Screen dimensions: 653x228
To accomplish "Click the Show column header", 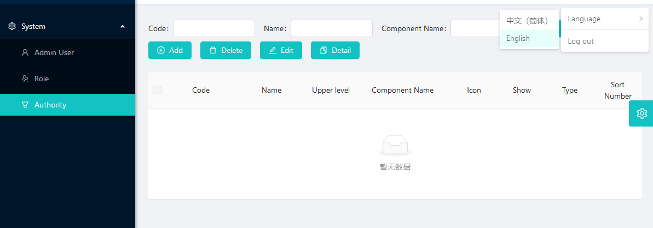I will point(522,90).
